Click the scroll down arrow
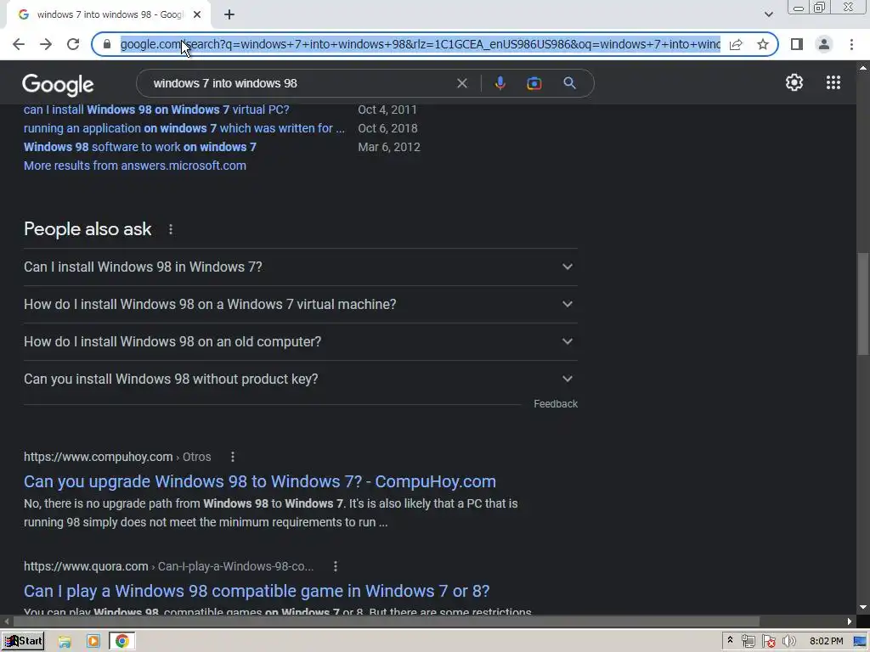Screen dimensions: 870x652 pyautogui.click(x=862, y=606)
